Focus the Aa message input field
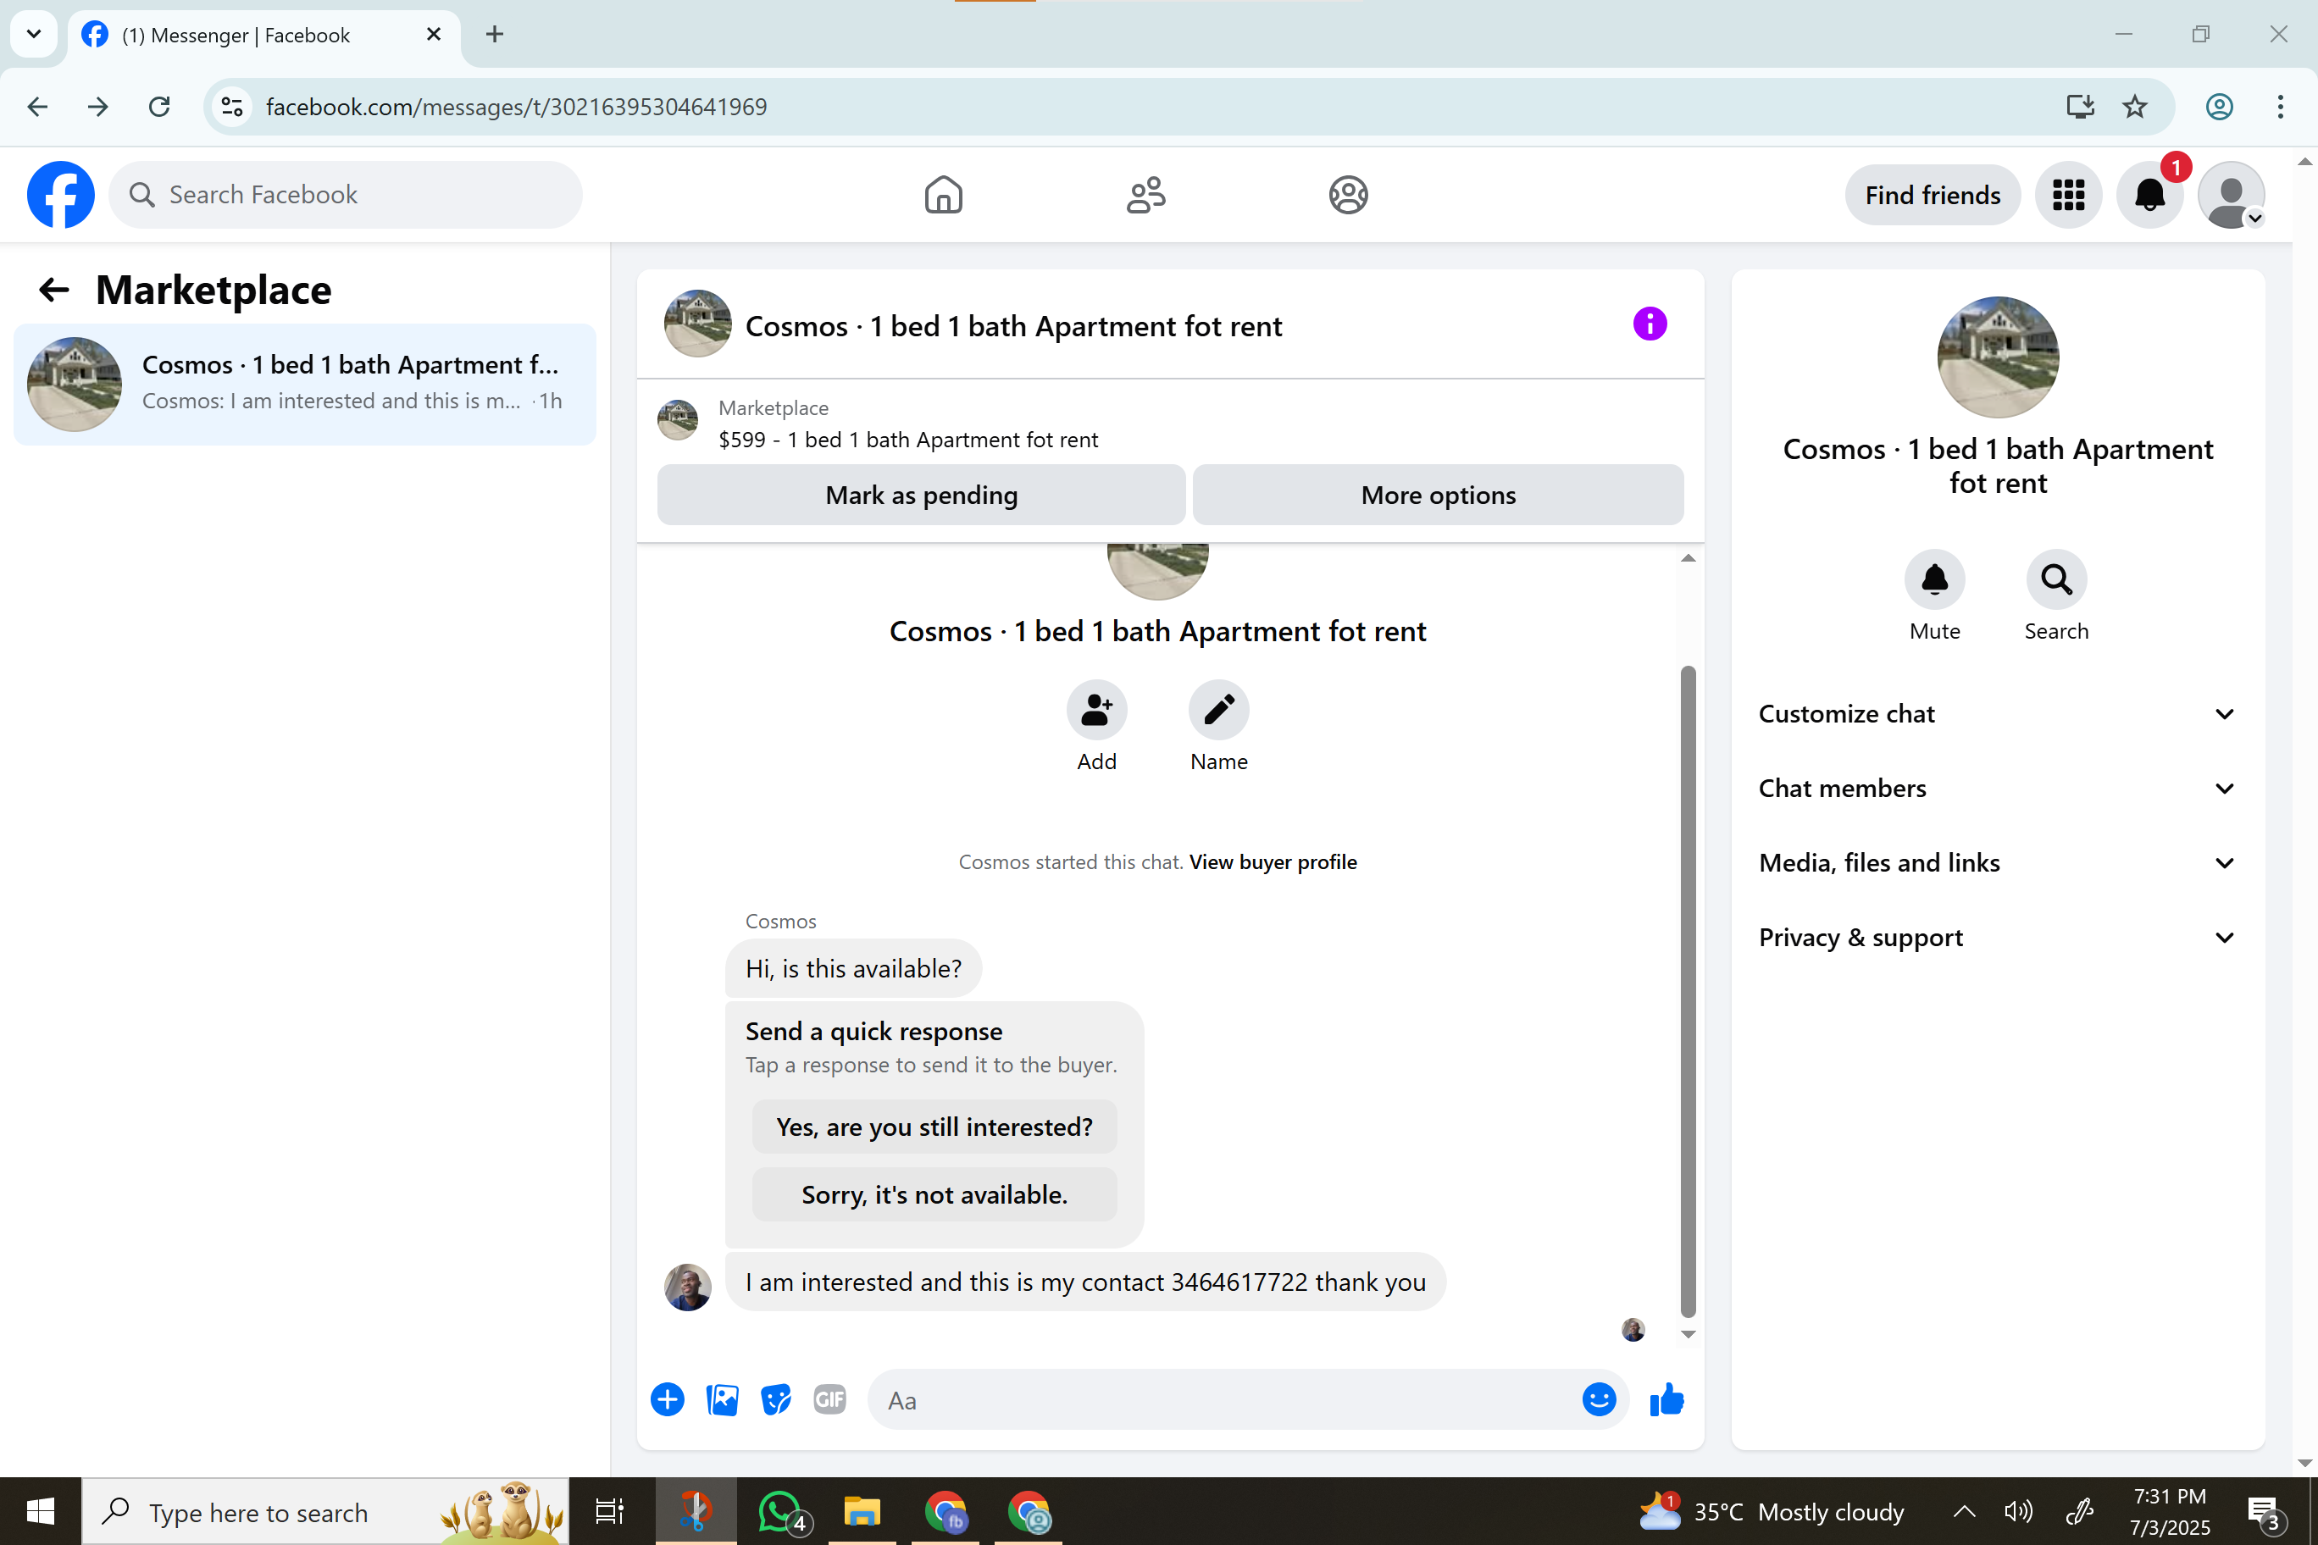The image size is (2318, 1545). pos(1222,1400)
